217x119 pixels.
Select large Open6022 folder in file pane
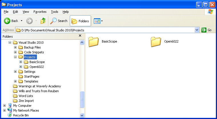click(156, 42)
